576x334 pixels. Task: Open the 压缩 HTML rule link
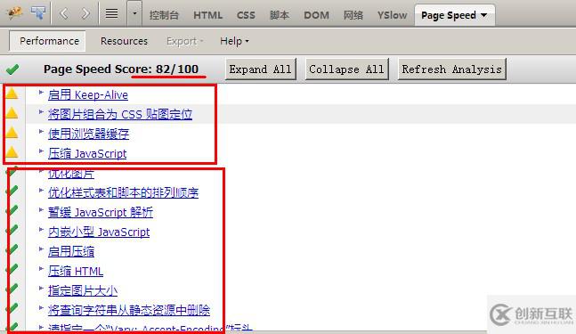(76, 271)
